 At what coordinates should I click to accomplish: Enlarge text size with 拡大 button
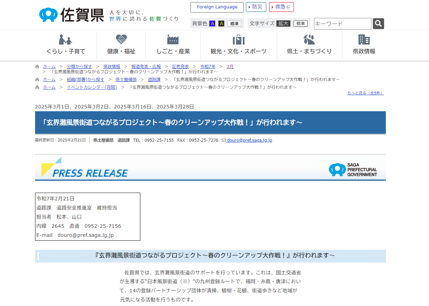283,24
